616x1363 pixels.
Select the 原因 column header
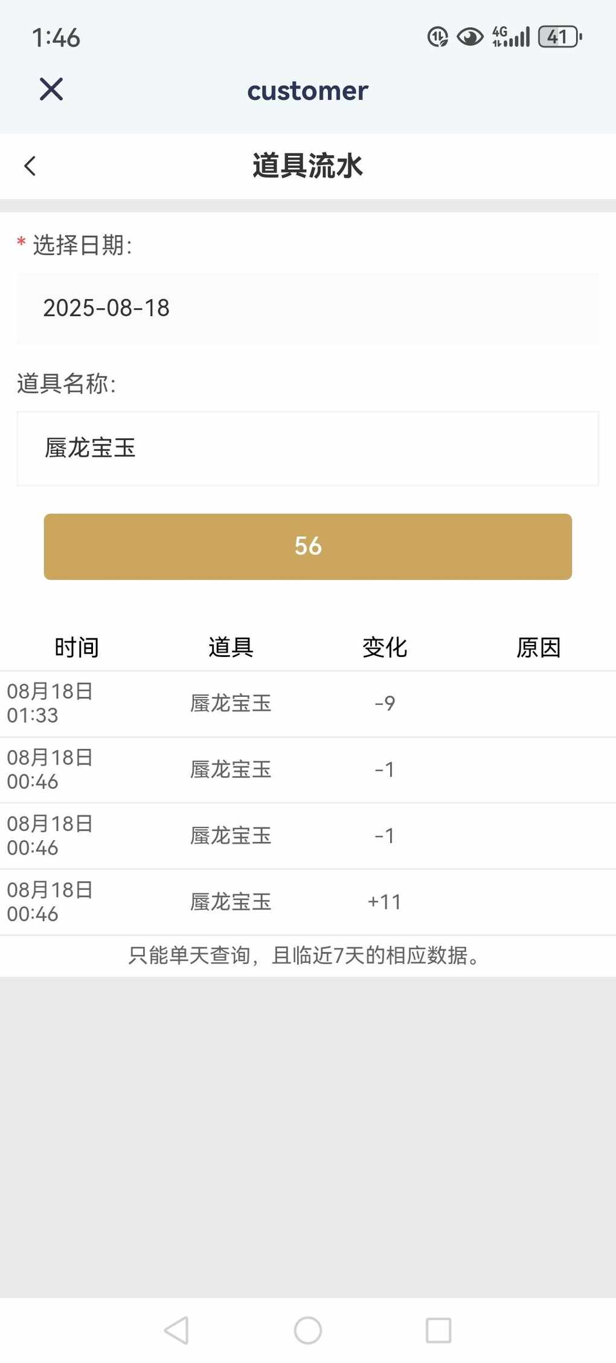[539, 647]
